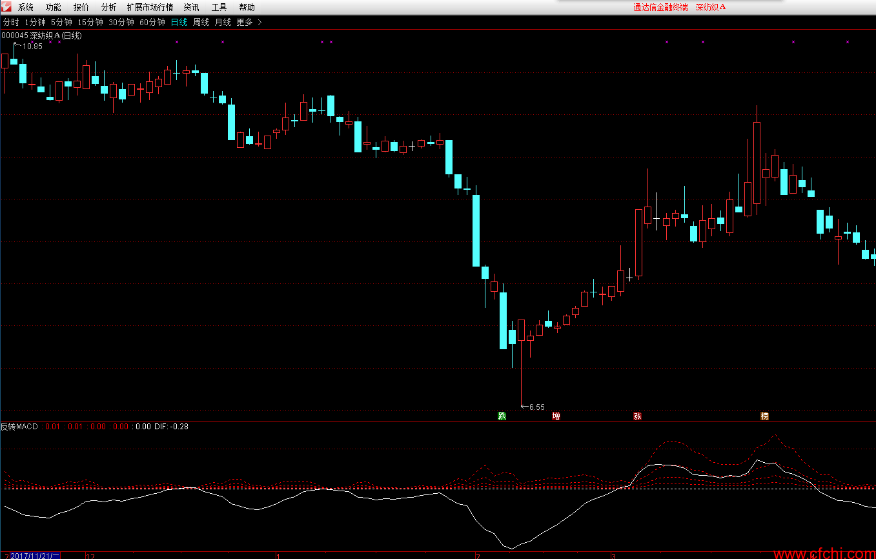
Task: Select the 60分钟 period tab
Action: [152, 22]
